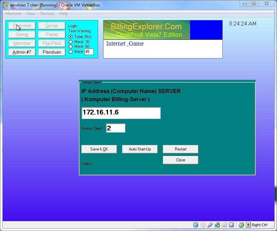Close the Setup Client panel
The height and width of the screenshot is (231, 277).
click(x=181, y=160)
